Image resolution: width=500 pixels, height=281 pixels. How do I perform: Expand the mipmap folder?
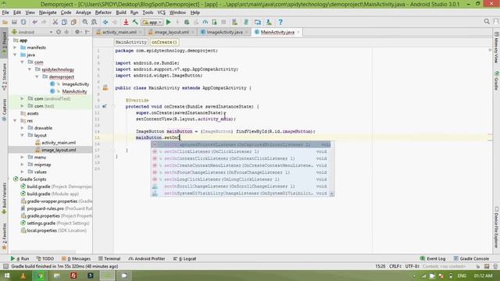click(x=23, y=165)
